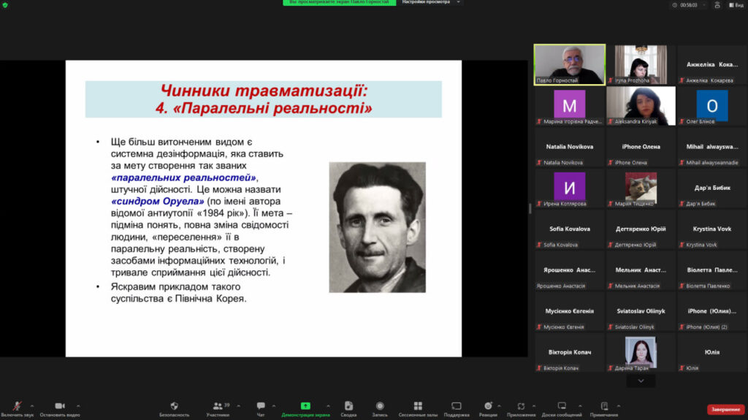Toggle microphone with Включить звук
Screen dimensions: 748x420
(x=17, y=406)
